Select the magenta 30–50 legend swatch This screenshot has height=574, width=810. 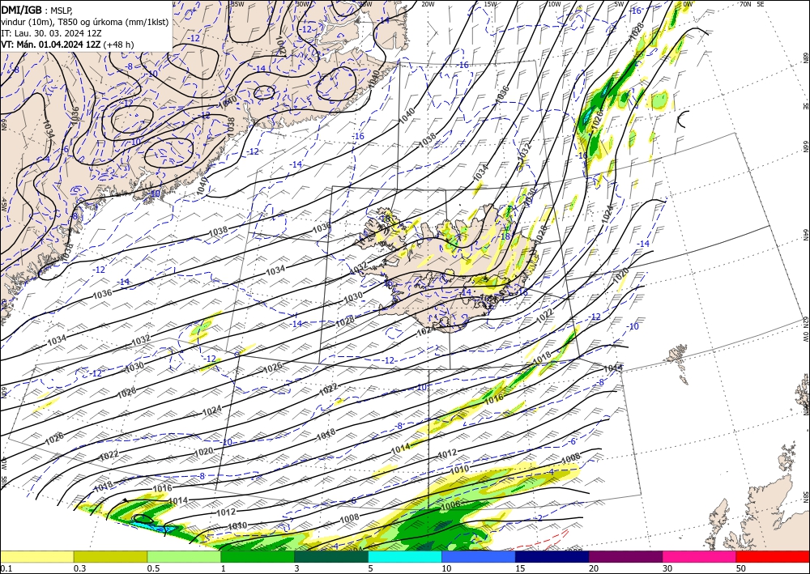(x=700, y=556)
